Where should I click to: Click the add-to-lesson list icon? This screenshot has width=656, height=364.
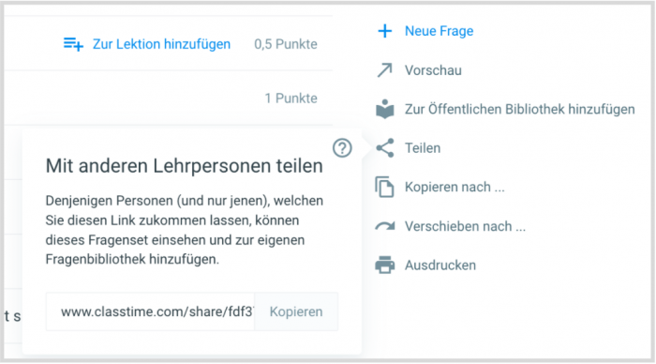click(73, 44)
